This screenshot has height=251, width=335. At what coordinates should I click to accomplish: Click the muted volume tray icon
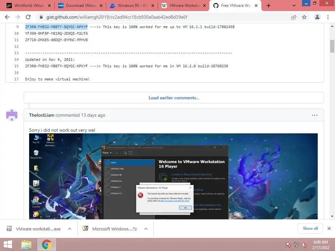pyautogui.click(x=304, y=245)
